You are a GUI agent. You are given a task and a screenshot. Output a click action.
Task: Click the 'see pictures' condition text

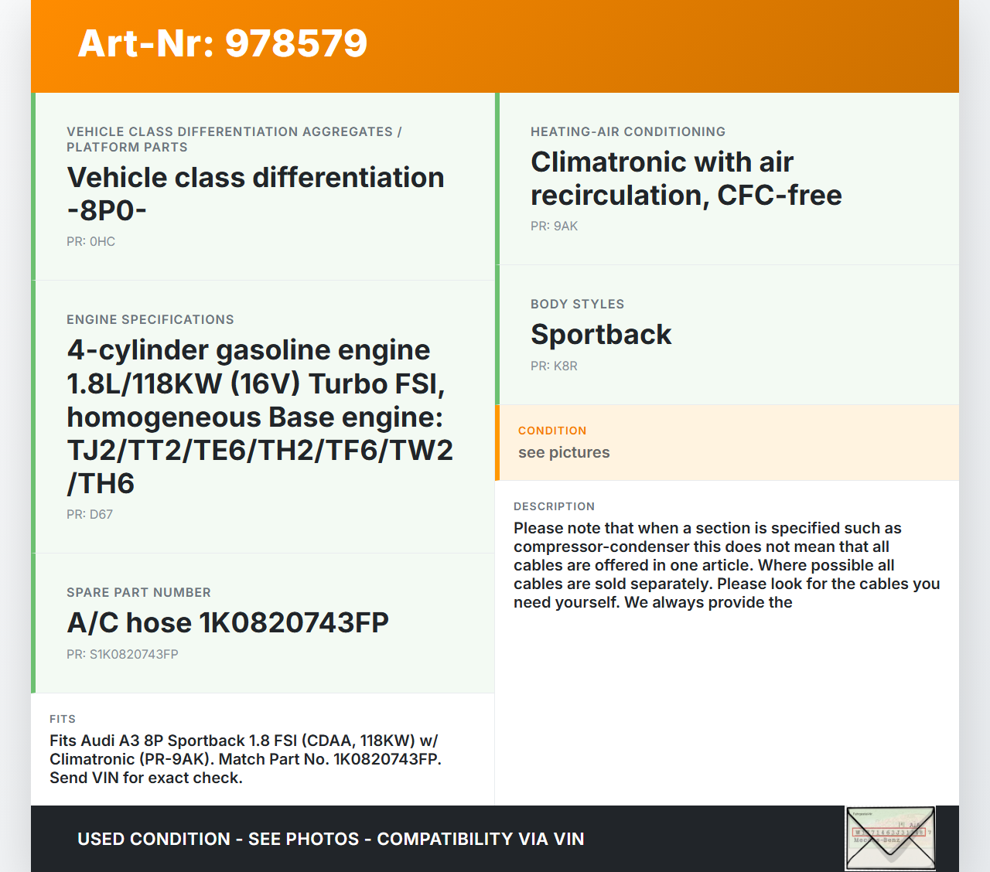point(564,452)
